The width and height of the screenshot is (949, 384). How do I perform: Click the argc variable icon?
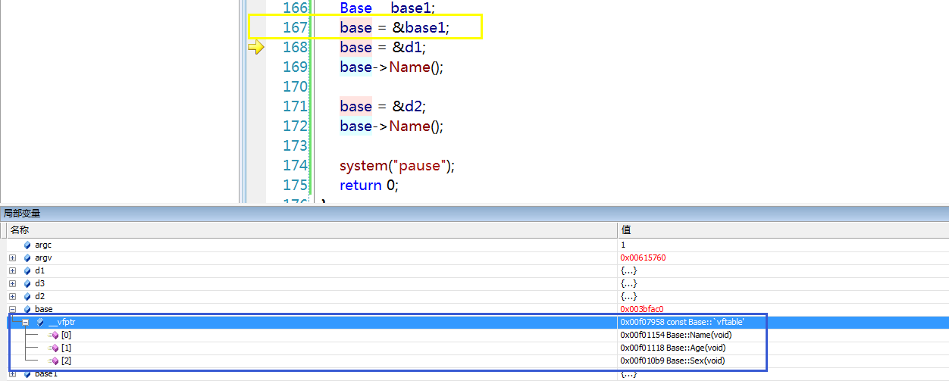point(27,245)
